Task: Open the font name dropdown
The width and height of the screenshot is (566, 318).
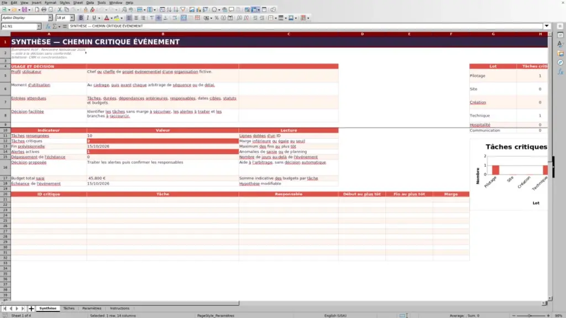Action: tap(50, 18)
